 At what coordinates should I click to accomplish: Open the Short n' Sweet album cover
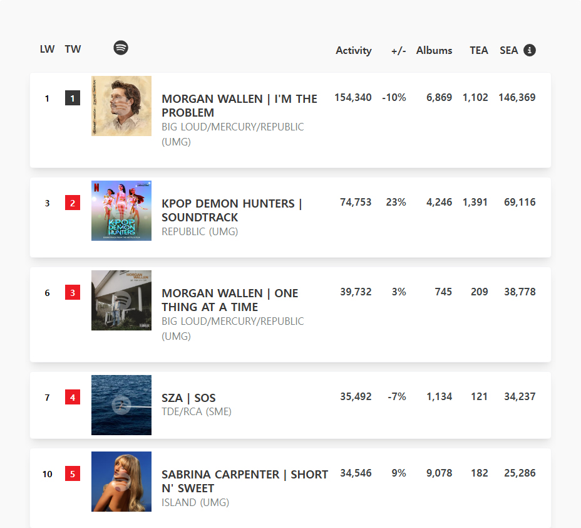pos(121,482)
